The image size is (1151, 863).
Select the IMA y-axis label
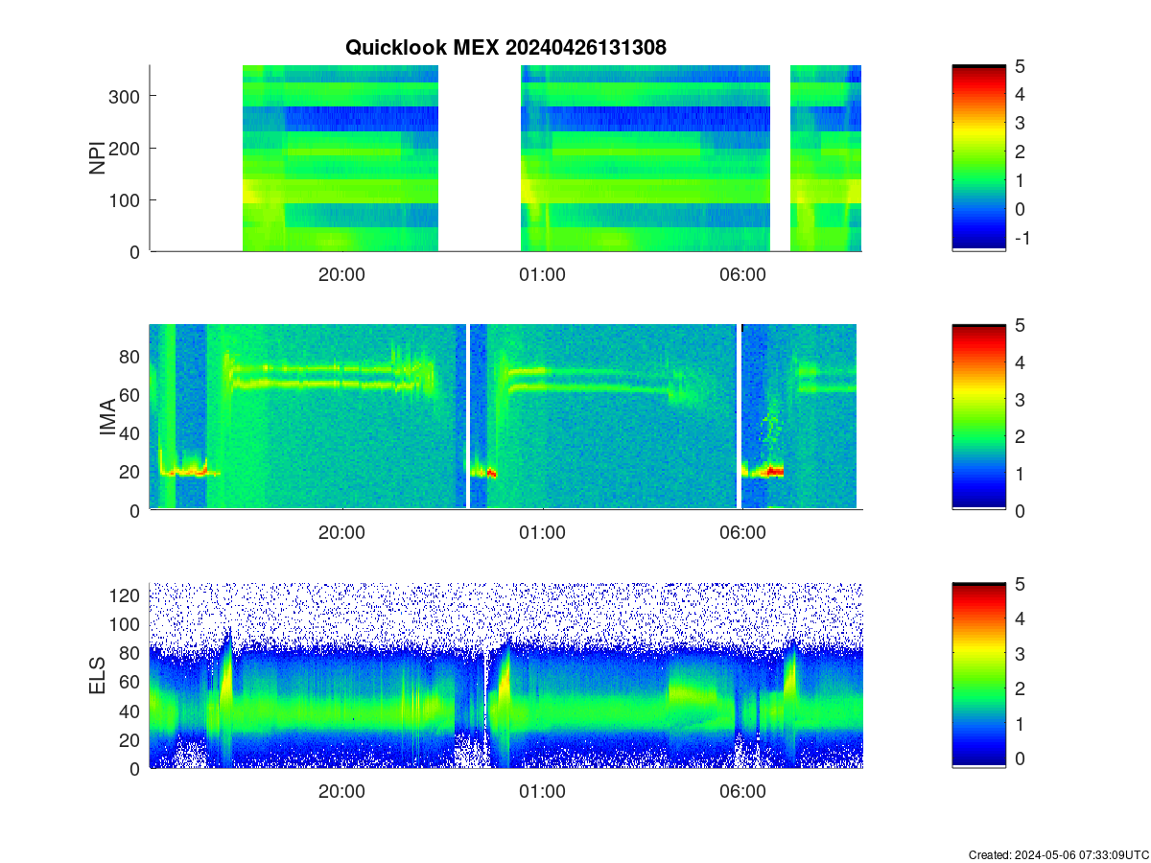pyautogui.click(x=107, y=417)
